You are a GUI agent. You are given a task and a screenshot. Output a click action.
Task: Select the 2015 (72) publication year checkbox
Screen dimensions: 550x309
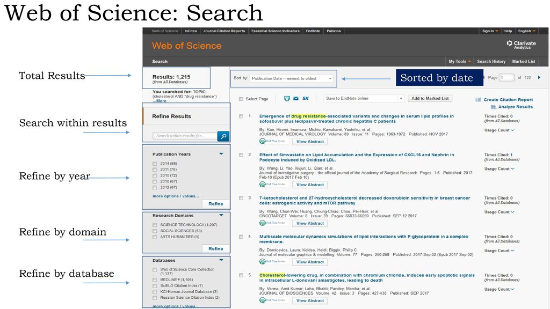[x=155, y=175]
